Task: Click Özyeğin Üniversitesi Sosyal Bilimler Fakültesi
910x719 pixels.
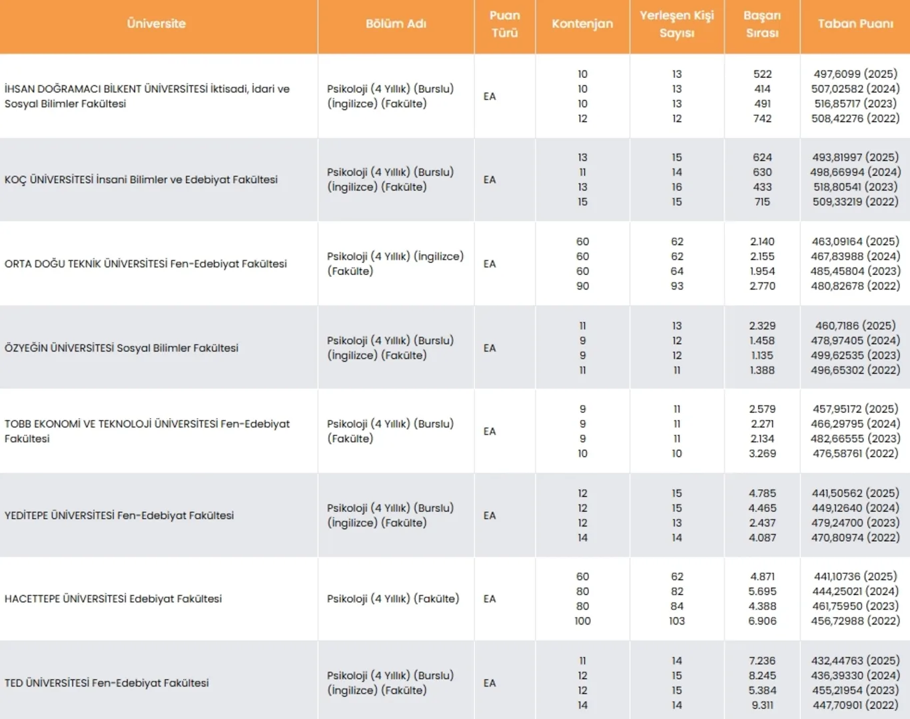Action: (121, 348)
